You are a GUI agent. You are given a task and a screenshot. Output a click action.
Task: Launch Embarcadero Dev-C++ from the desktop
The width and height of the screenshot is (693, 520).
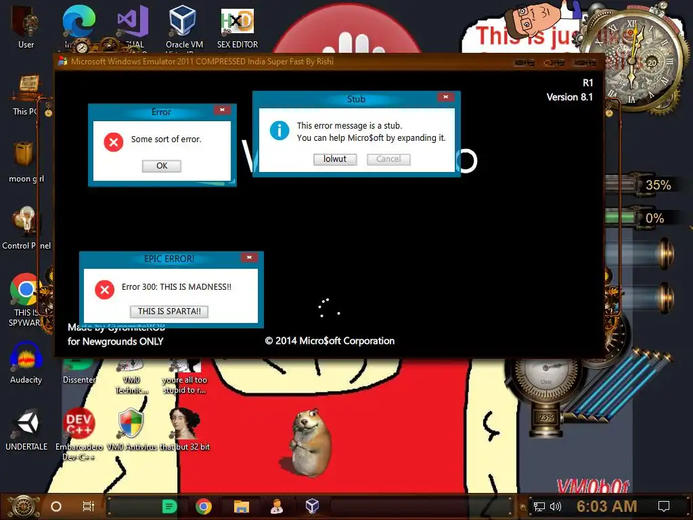click(x=79, y=434)
